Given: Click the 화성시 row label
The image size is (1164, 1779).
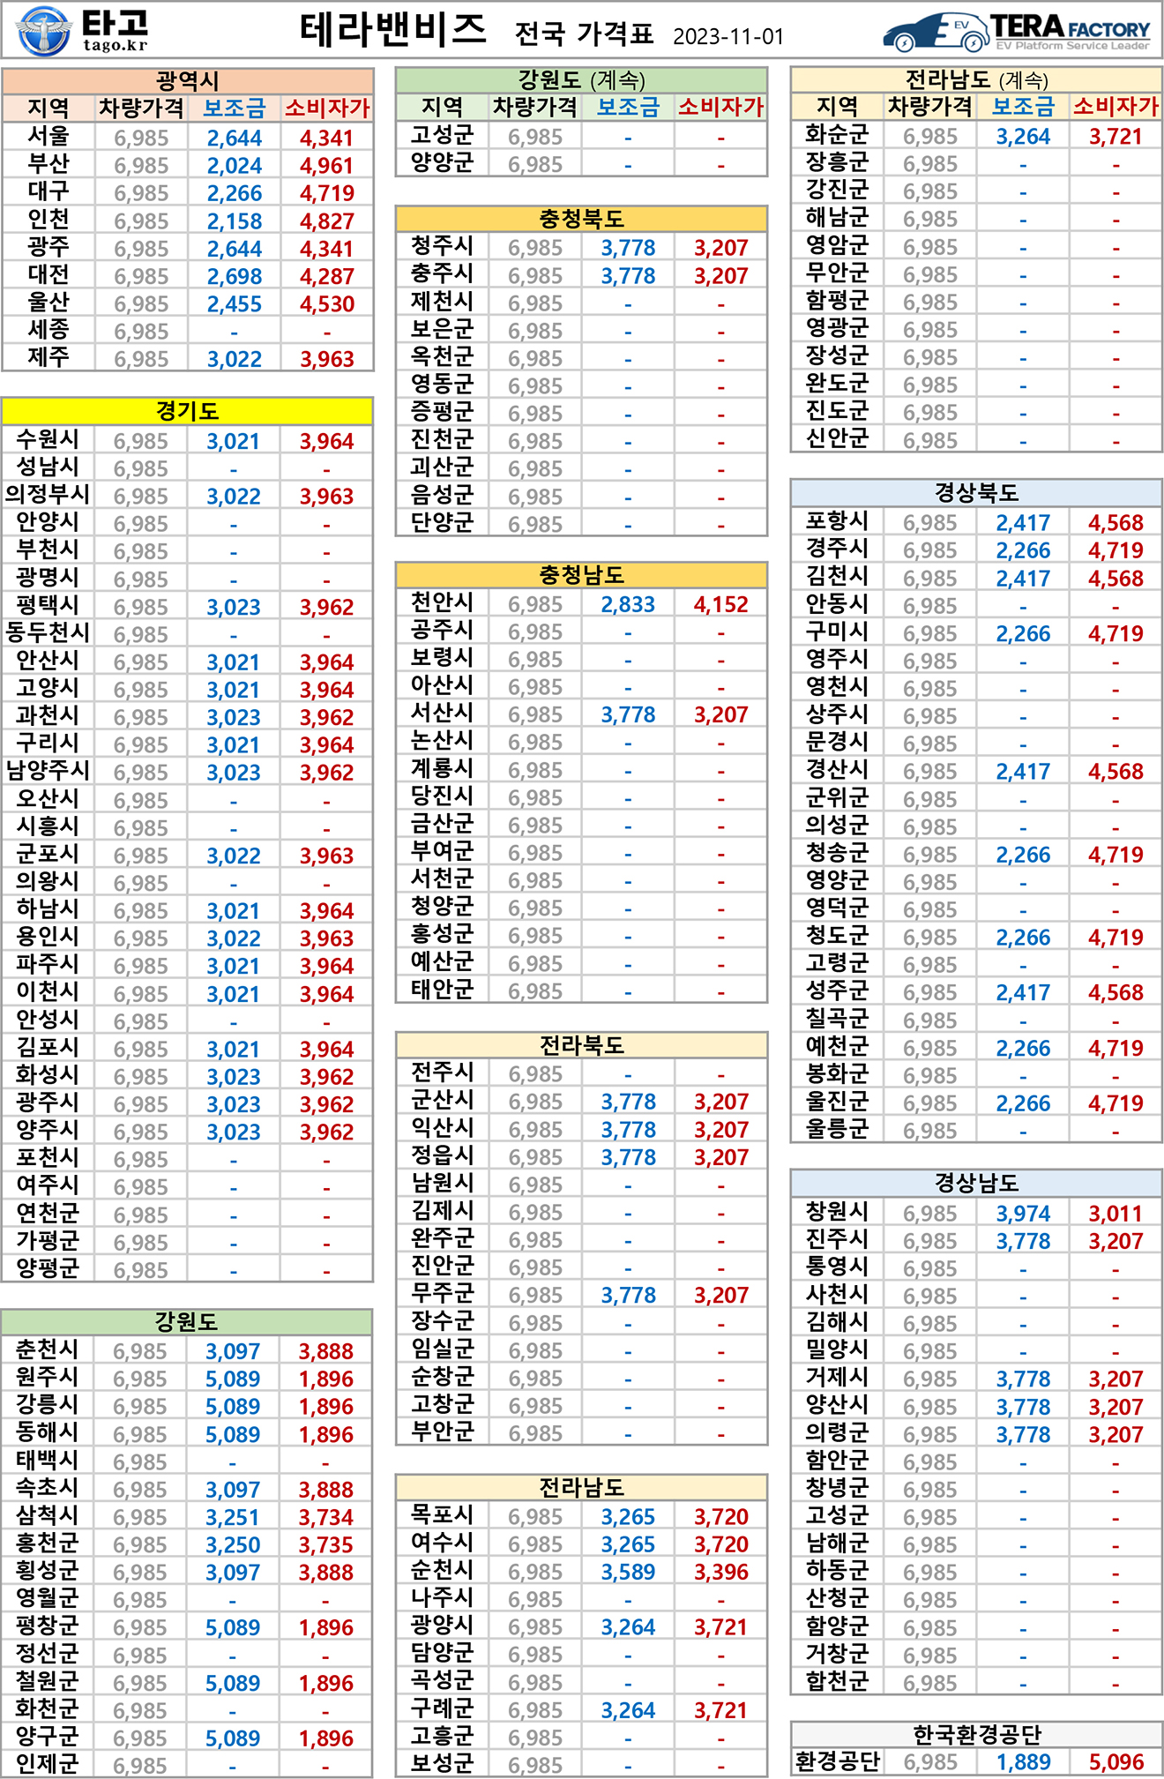Looking at the screenshot, I should click(x=48, y=1075).
